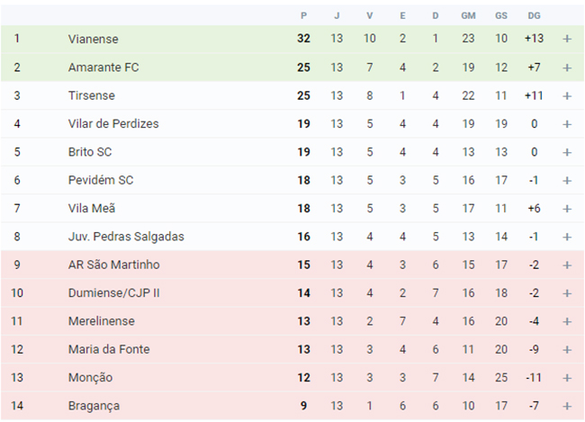Click the DG goal difference header
Viewport: 585px width, 422px height.
[534, 15]
